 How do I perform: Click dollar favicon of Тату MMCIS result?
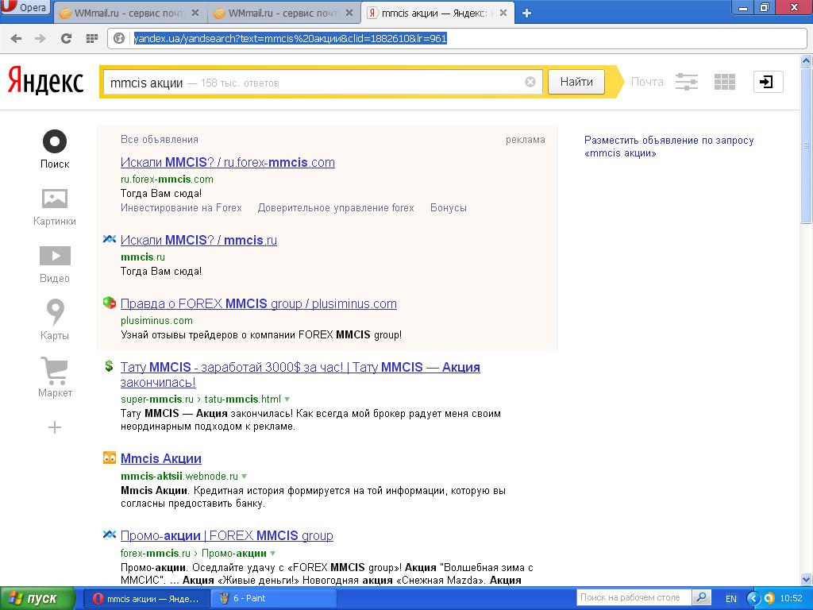tap(109, 366)
